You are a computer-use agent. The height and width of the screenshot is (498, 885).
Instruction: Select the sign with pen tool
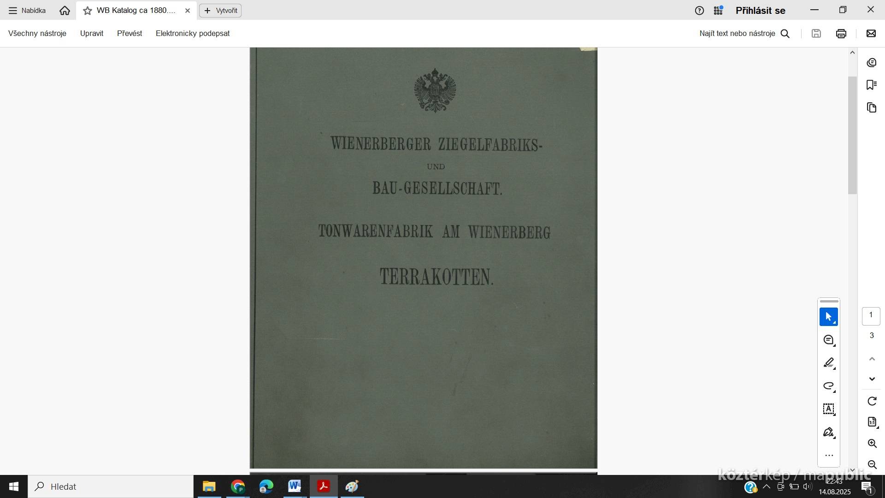pos(829,432)
